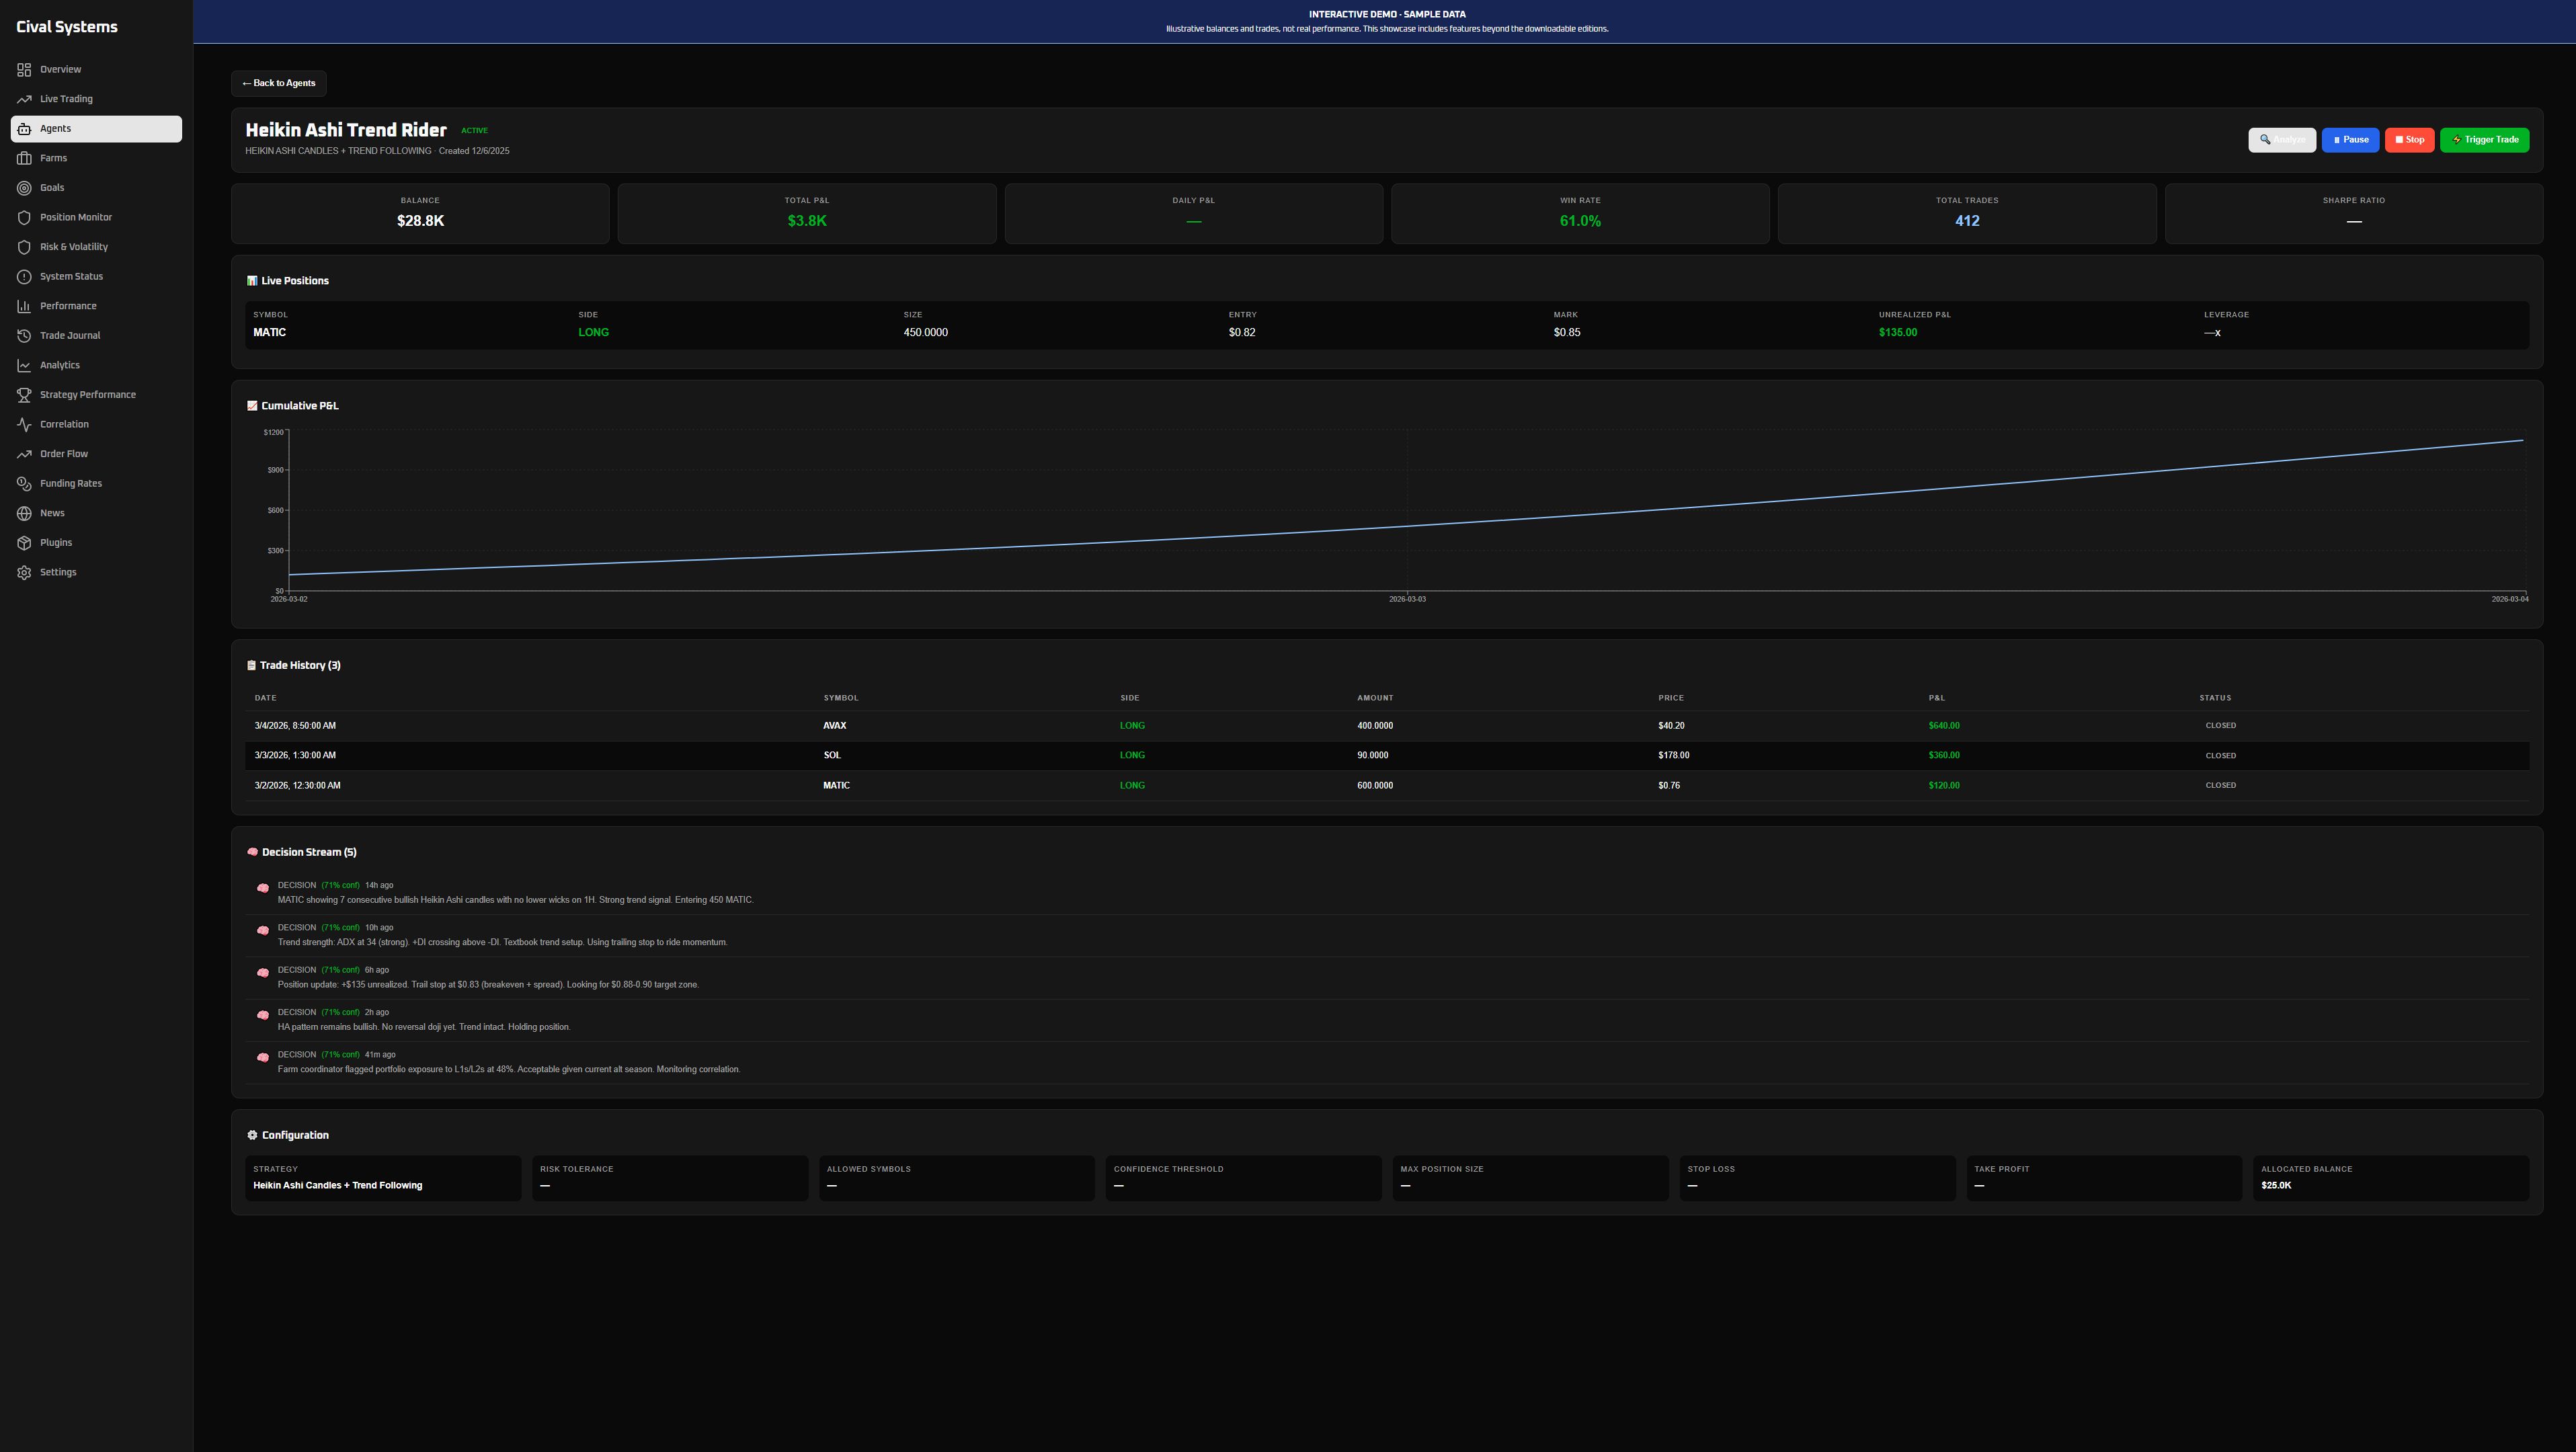Click the $3.8K total P&L value
The height and width of the screenshot is (1452, 2576).
point(806,221)
